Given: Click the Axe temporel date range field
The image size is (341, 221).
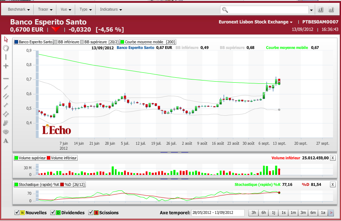Looking at the screenshot, I should coord(218,213).
